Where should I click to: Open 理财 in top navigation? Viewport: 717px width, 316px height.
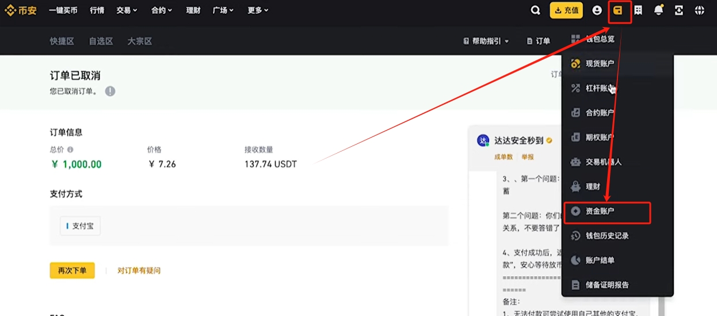click(193, 10)
